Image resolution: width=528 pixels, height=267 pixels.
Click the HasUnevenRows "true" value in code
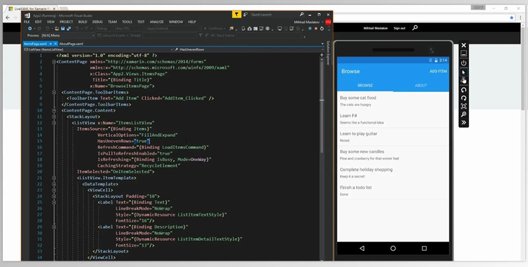(142, 141)
